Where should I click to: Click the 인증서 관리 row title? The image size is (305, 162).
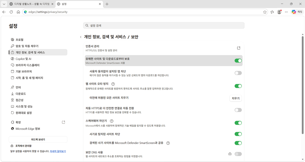pyautogui.click(x=92, y=46)
